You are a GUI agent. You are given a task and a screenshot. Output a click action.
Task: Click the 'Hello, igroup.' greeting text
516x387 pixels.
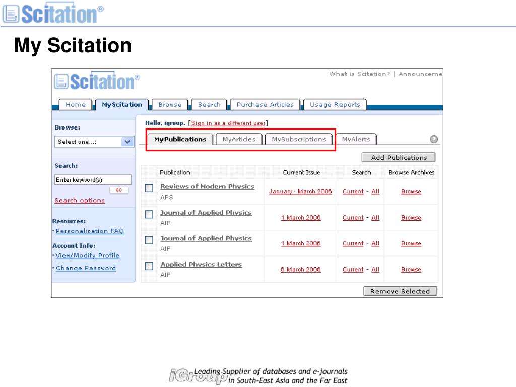coord(165,123)
